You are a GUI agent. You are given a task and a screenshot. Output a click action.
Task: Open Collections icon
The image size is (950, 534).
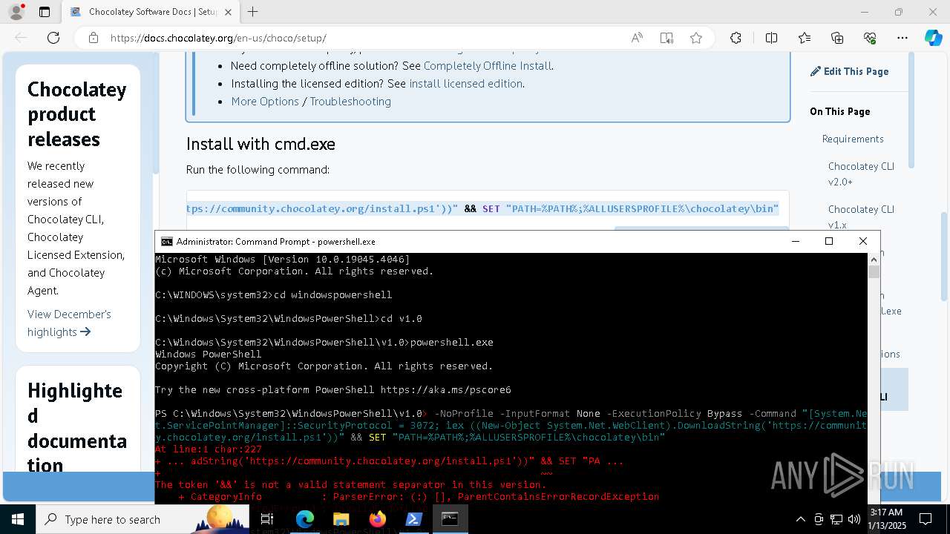point(837,38)
